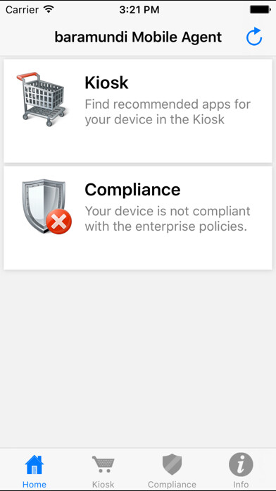Image resolution: width=276 pixels, height=491 pixels.
Task: Select the Home tab label
Action: click(34, 485)
